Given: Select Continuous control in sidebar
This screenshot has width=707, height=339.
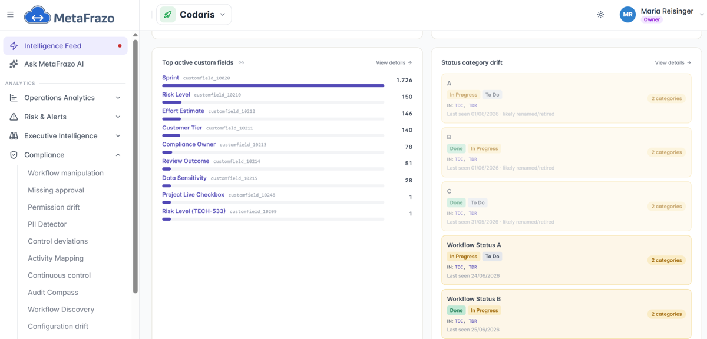Looking at the screenshot, I should pyautogui.click(x=60, y=275).
